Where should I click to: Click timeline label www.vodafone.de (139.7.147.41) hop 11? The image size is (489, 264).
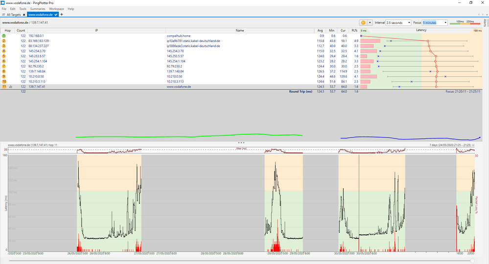pyautogui.click(x=32, y=145)
